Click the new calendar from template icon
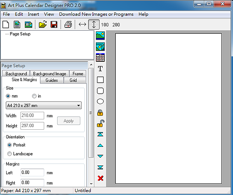233x195 pixels. 17,24
